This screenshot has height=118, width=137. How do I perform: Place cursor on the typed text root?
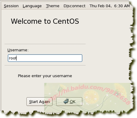[x=13, y=58]
